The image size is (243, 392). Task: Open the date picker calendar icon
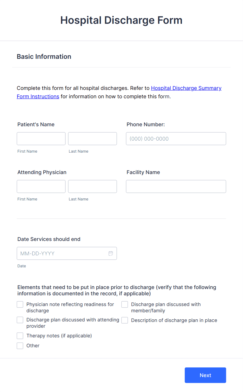(x=111, y=253)
